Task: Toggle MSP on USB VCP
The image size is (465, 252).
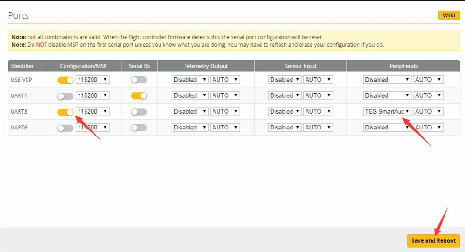Action: 65,80
